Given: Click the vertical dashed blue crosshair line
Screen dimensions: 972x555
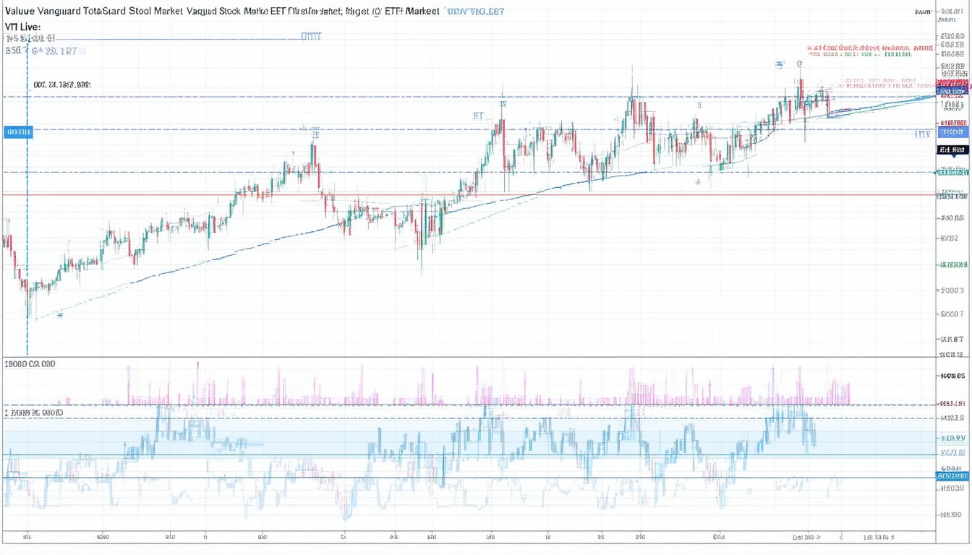Looking at the screenshot, I should tap(27, 217).
